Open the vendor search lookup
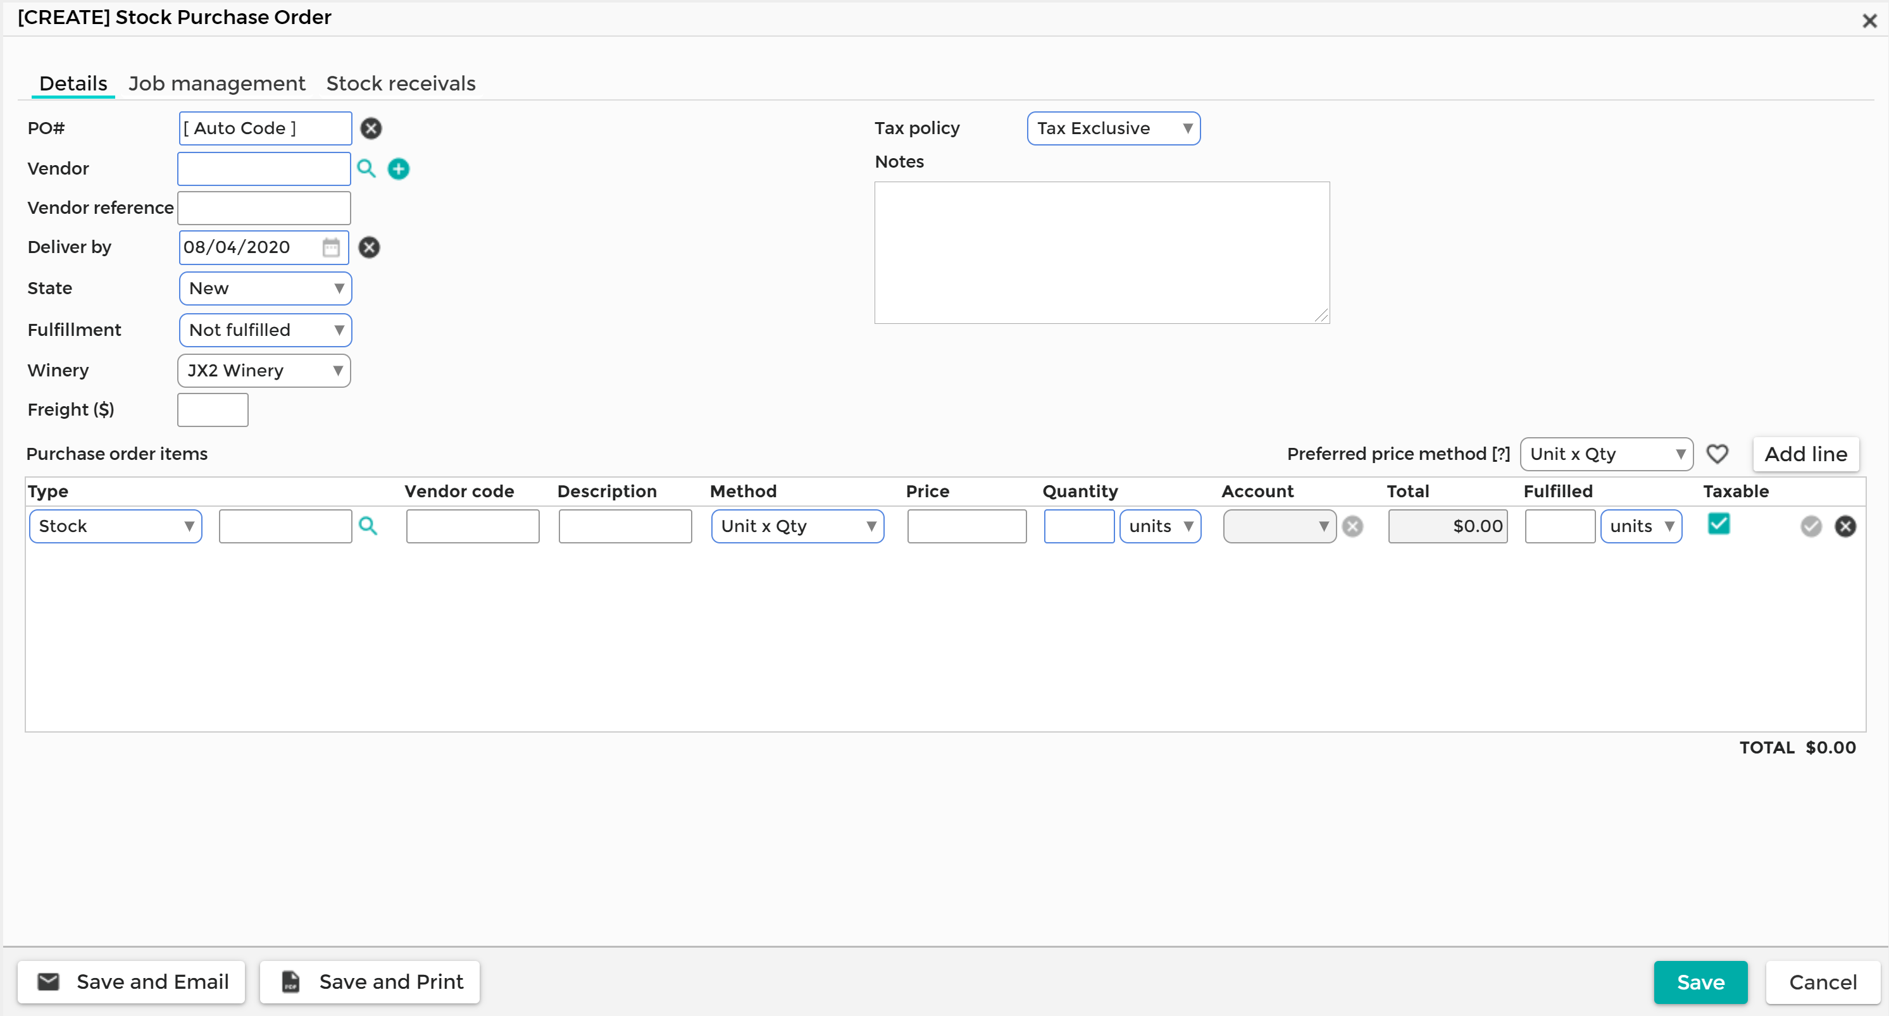1889x1016 pixels. [366, 169]
